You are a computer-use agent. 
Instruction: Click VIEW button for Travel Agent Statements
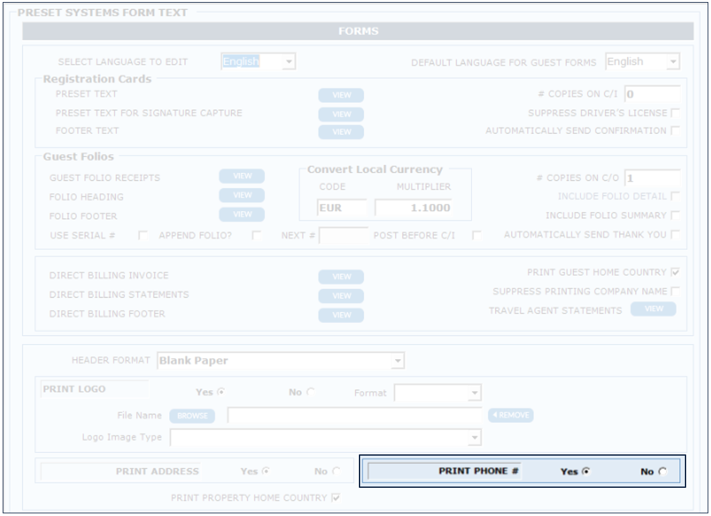(653, 309)
